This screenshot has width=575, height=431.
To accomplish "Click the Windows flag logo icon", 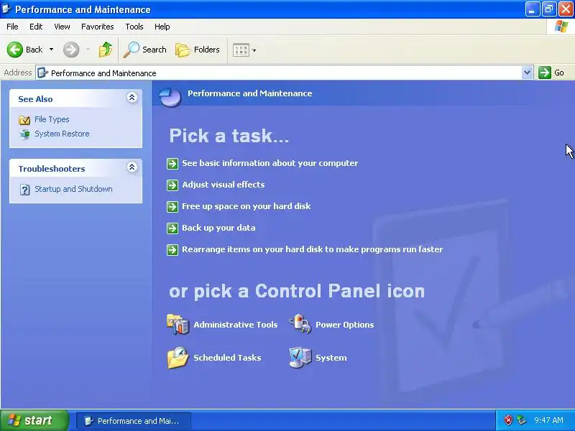I will point(561,27).
